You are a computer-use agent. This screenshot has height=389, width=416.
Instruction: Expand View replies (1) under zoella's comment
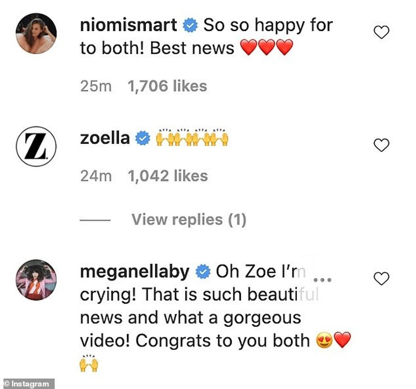coord(188,219)
